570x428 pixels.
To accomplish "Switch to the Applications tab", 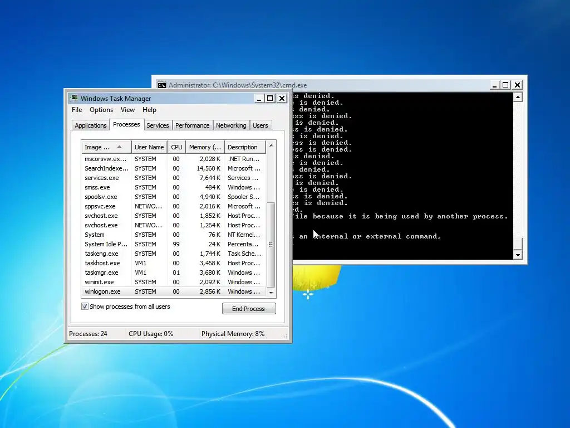I will click(91, 125).
